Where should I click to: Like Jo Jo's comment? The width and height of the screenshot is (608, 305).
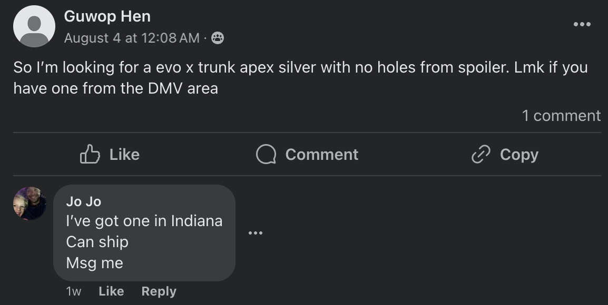point(111,291)
